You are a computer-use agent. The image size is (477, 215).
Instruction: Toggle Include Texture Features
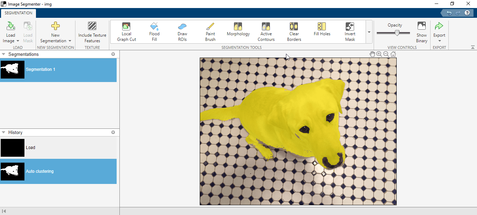(92, 32)
